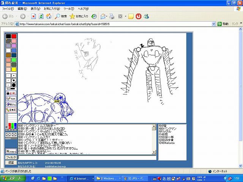This screenshot has height=182, width=243.
Task: Expand hidden tray icons with the arrow
Action: [226, 179]
